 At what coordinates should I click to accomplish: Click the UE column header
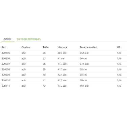point(119,47)
